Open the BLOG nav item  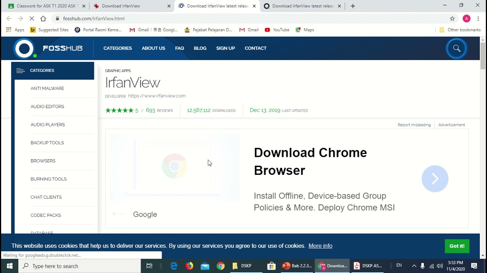200,48
